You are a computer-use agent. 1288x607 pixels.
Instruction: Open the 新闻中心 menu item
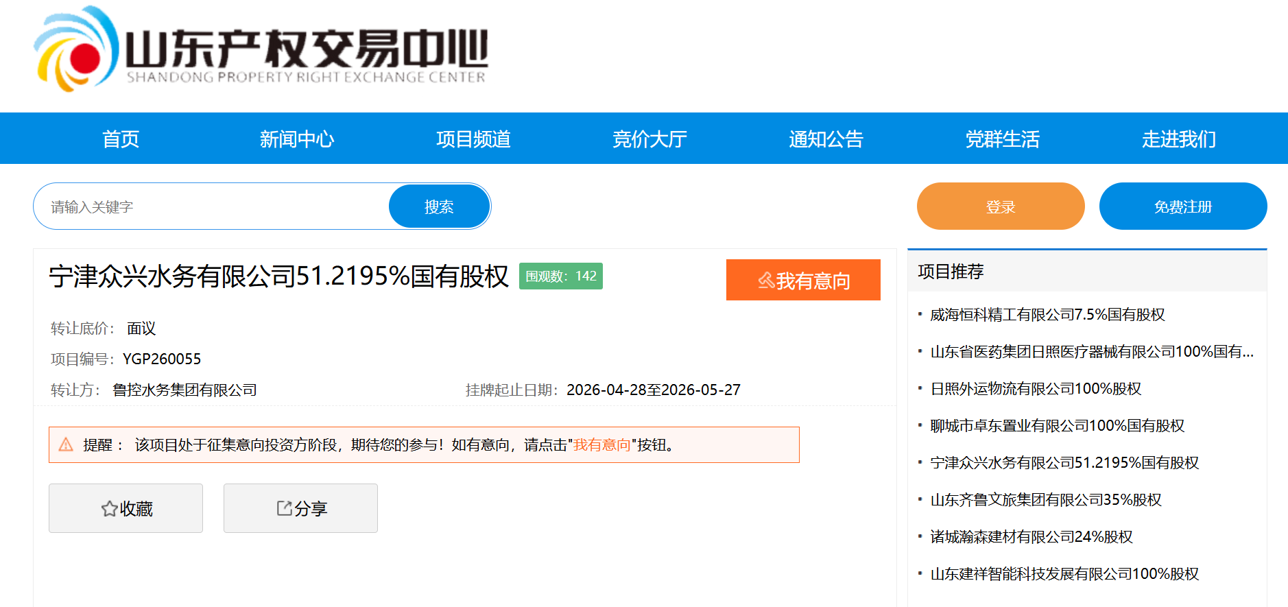(297, 139)
